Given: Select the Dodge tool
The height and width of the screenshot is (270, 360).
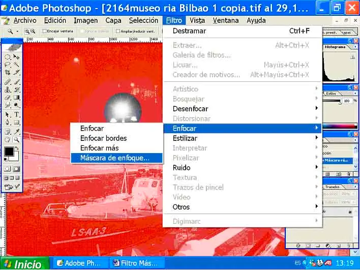Looking at the screenshot, I should (16, 105).
